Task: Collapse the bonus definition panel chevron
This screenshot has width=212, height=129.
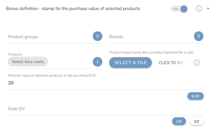Action: (x=208, y=9)
